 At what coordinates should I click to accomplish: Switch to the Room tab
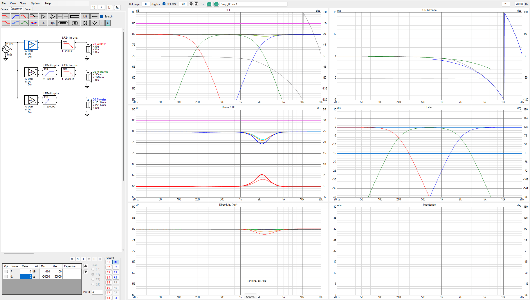(28, 9)
